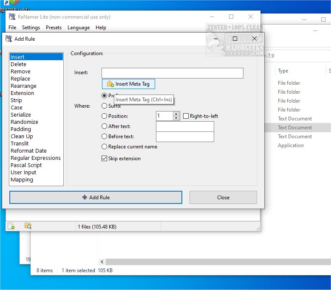Click the Add Rule button
The image size is (331, 290).
96,197
